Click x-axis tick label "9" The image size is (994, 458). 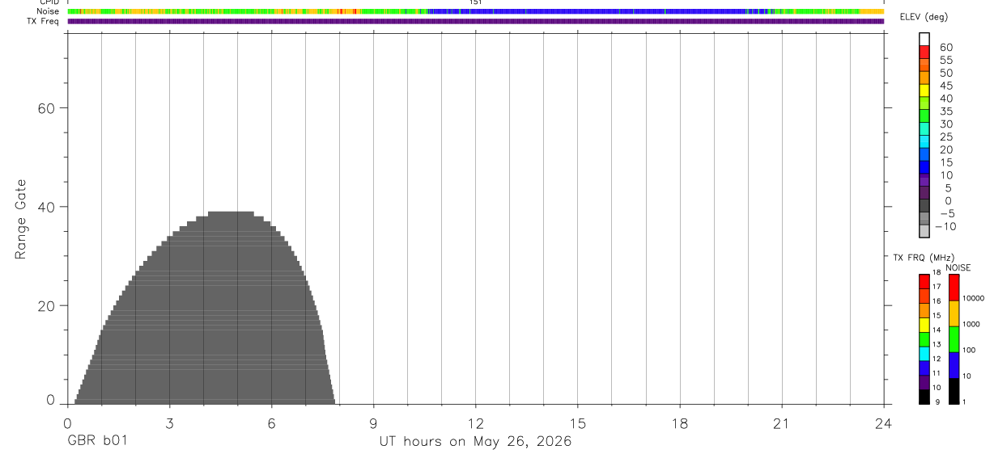[x=373, y=424]
